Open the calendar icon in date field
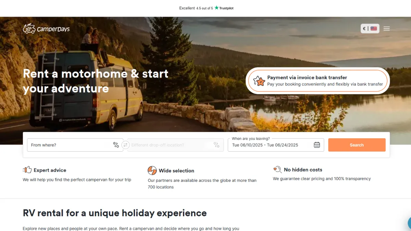The width and height of the screenshot is (411, 231). (x=317, y=145)
